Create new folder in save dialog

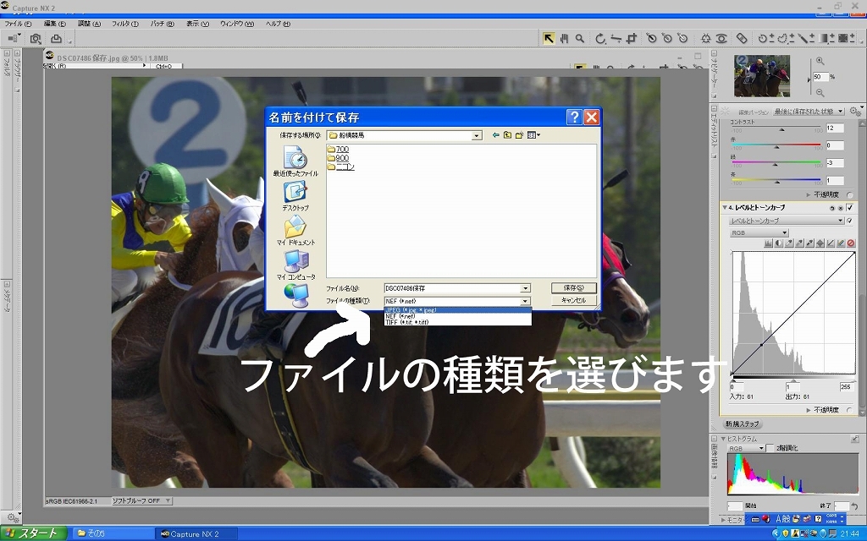pos(519,135)
